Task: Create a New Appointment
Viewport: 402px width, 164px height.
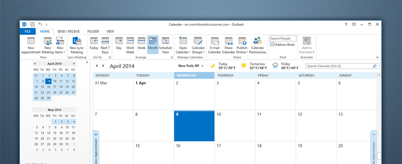Action: click(x=31, y=45)
